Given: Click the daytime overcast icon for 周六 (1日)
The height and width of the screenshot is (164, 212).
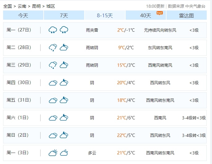Looking at the screenshot, I should (x=53, y=118).
